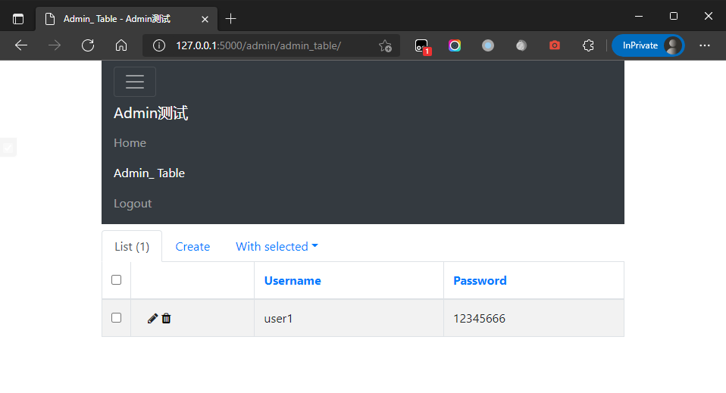Screen dimensions: 726x393
Task: Open a new browser tab
Action: 230,19
